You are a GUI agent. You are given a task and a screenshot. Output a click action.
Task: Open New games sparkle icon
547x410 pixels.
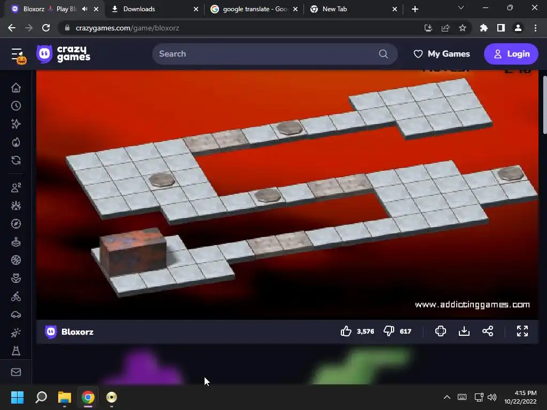[x=16, y=124]
